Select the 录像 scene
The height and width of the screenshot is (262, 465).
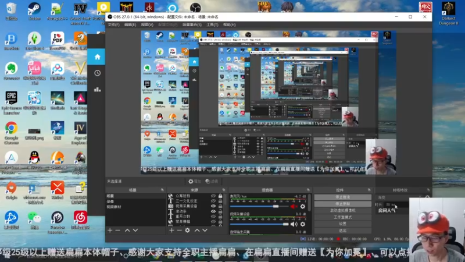(135, 201)
